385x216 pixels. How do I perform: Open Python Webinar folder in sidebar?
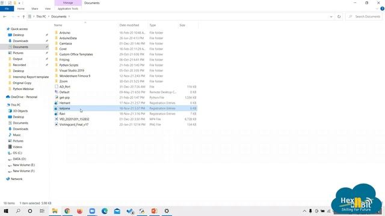[x=23, y=89]
